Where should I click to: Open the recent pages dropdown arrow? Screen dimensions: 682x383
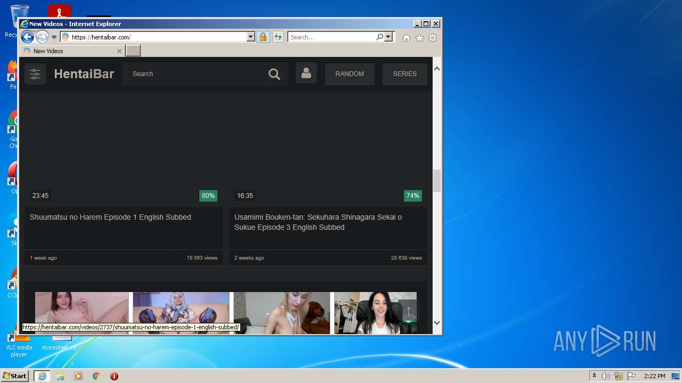click(54, 37)
